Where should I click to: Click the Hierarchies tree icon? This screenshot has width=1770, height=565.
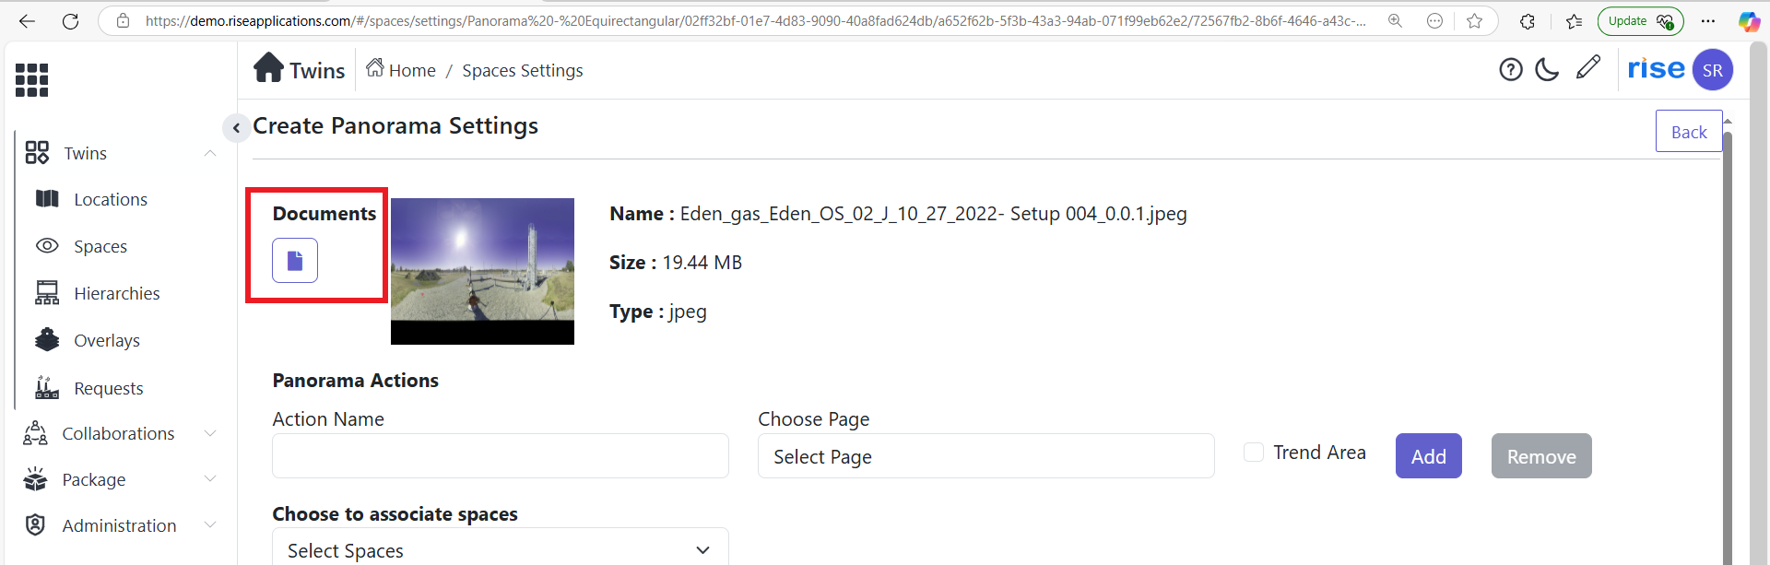(47, 293)
